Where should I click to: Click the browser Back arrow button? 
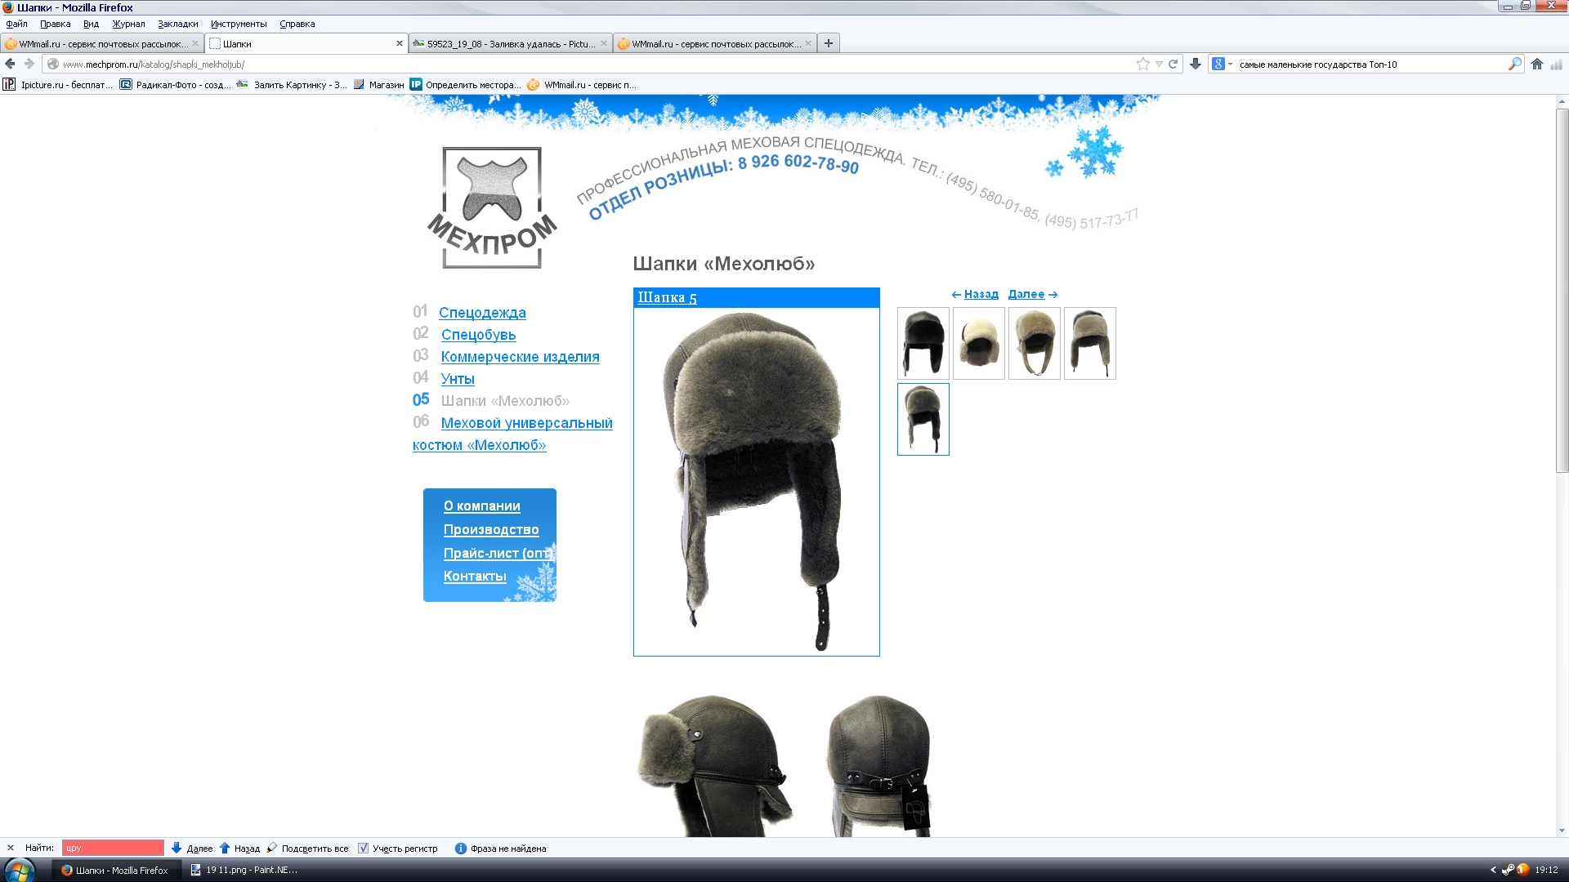coord(10,64)
